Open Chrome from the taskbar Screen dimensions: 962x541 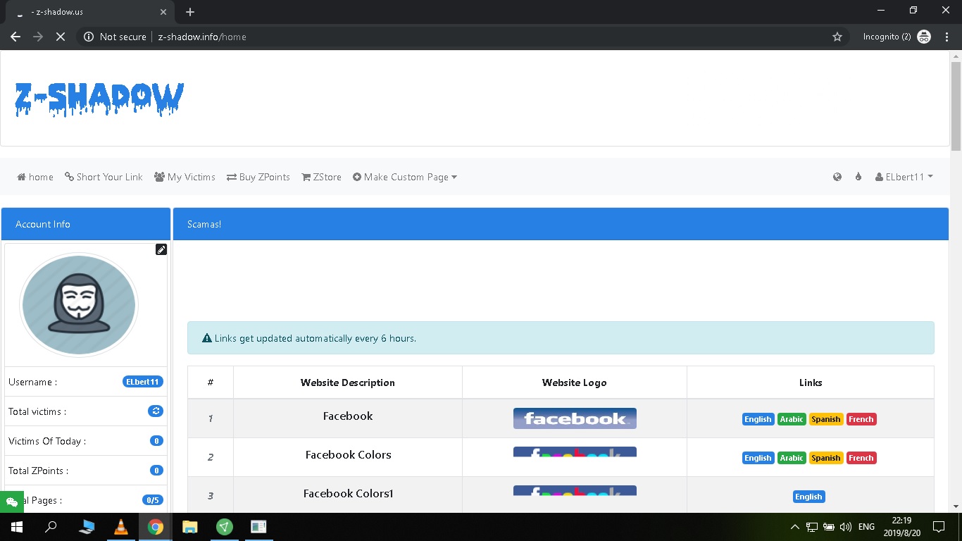(155, 526)
